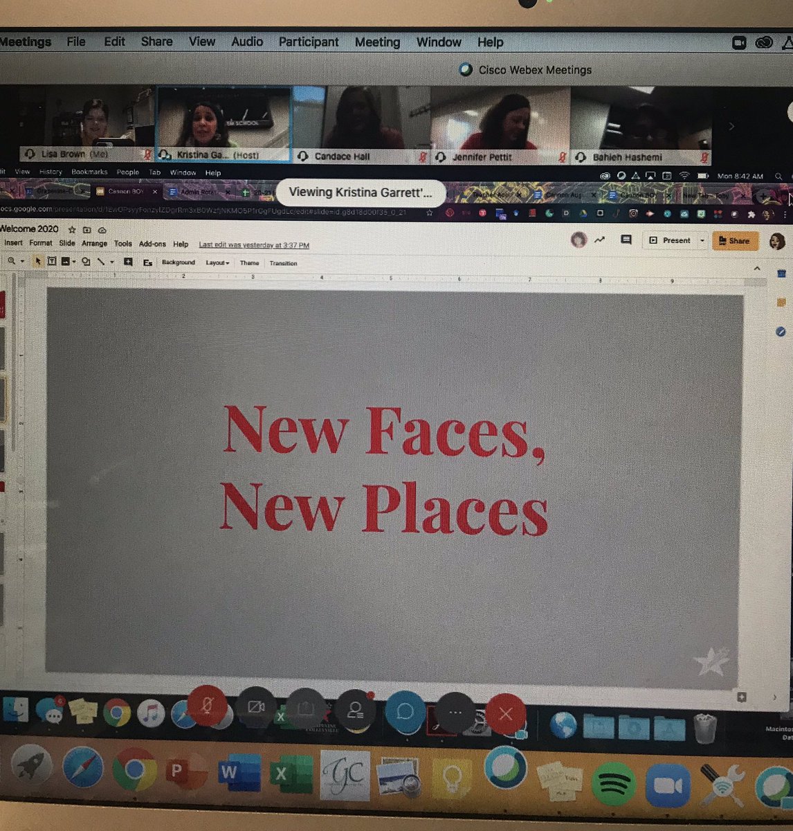The image size is (793, 831).
Task: Click the Background button in Slides toolbar
Action: [x=179, y=262]
